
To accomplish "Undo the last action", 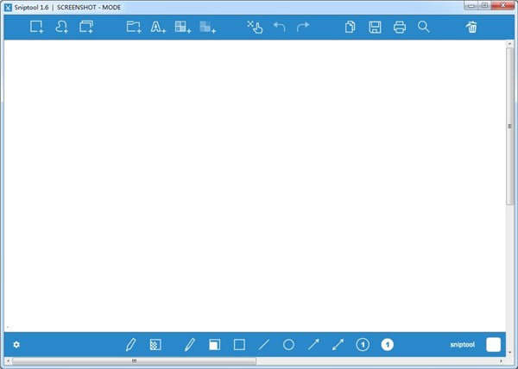I will point(279,28).
